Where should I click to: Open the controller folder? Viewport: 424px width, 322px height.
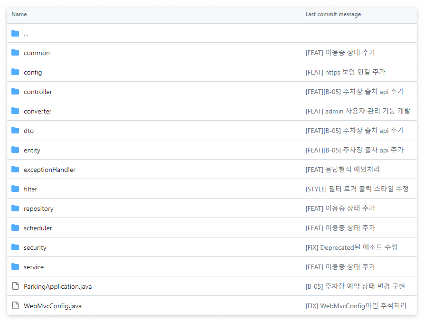point(38,92)
